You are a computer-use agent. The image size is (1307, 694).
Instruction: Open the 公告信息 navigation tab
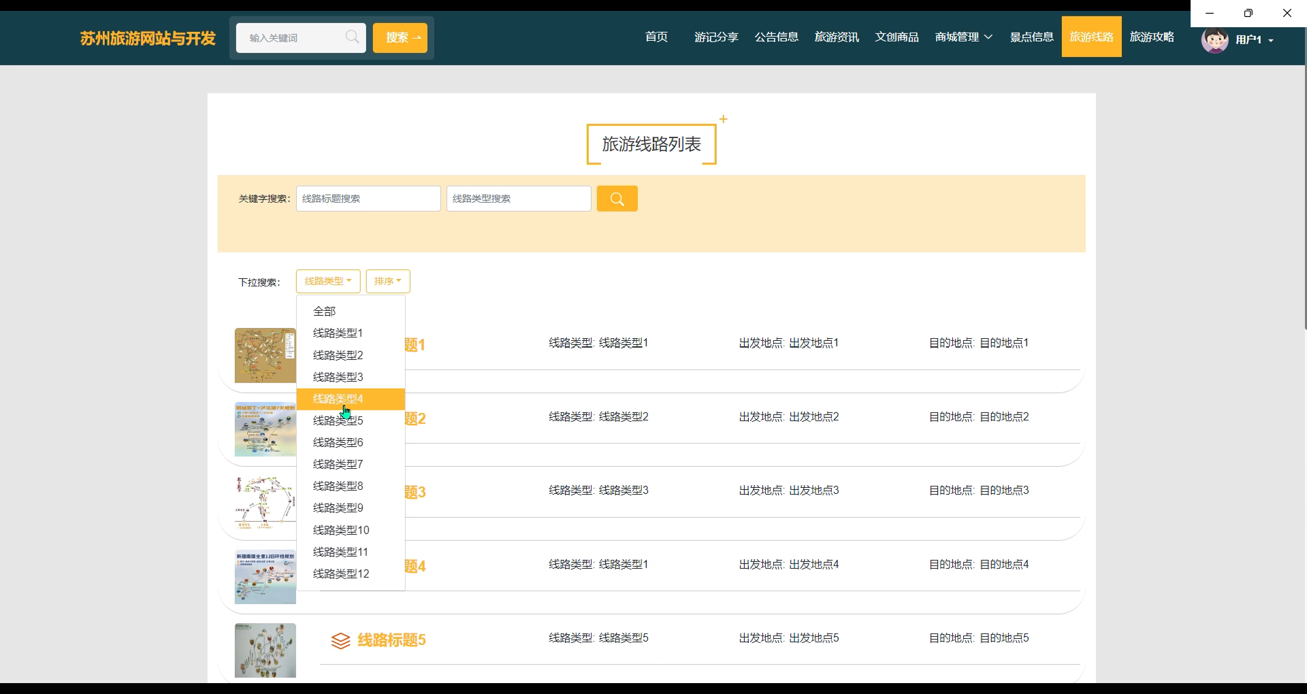[x=776, y=37]
